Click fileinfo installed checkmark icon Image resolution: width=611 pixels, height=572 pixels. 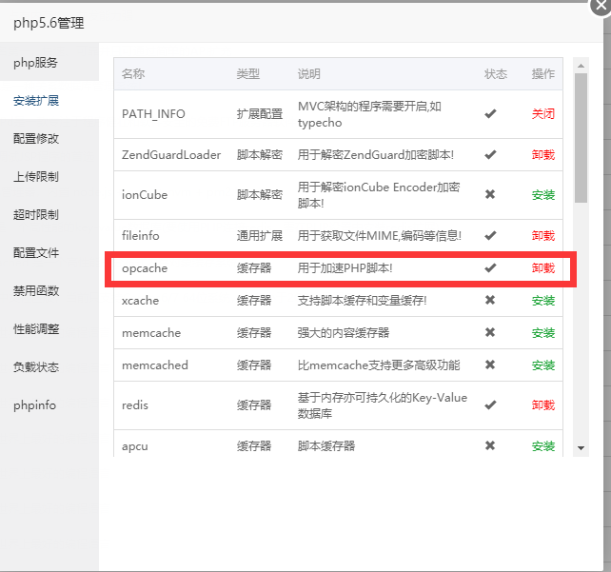[x=490, y=235]
